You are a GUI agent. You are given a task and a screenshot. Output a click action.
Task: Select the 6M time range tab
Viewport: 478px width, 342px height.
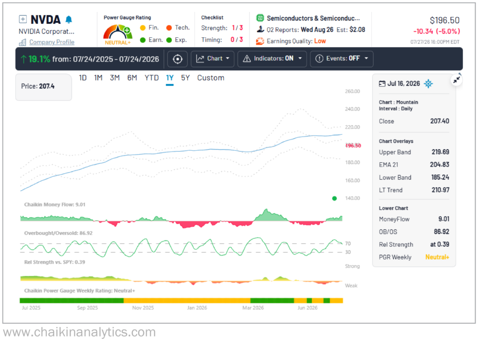tap(132, 78)
